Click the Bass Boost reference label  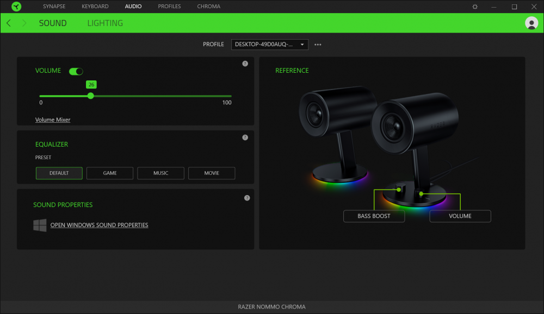coord(374,216)
